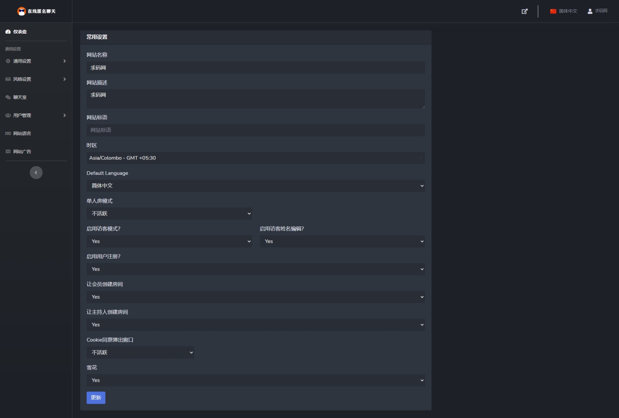Toggle the 雪花 snow effect selector
The height and width of the screenshot is (418, 619).
tap(255, 380)
